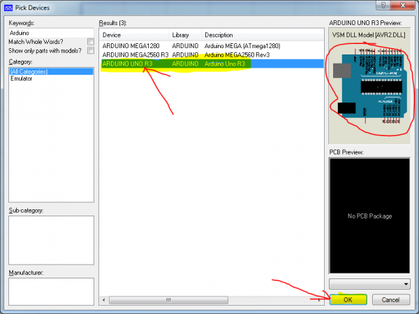The width and height of the screenshot is (419, 314).
Task: Click the ISIS icon in title bar
Action: [x=8, y=8]
